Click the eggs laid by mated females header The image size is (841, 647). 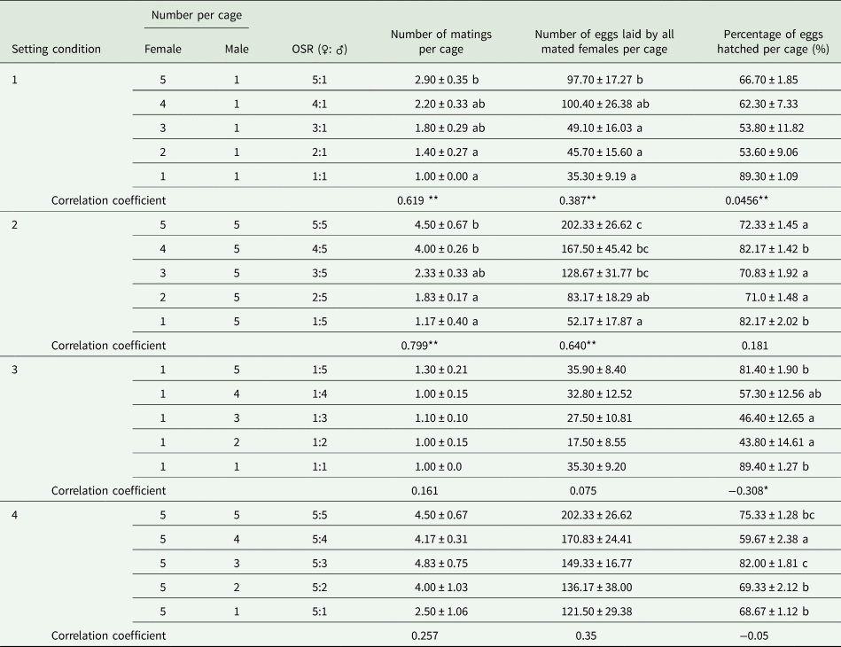coord(604,42)
